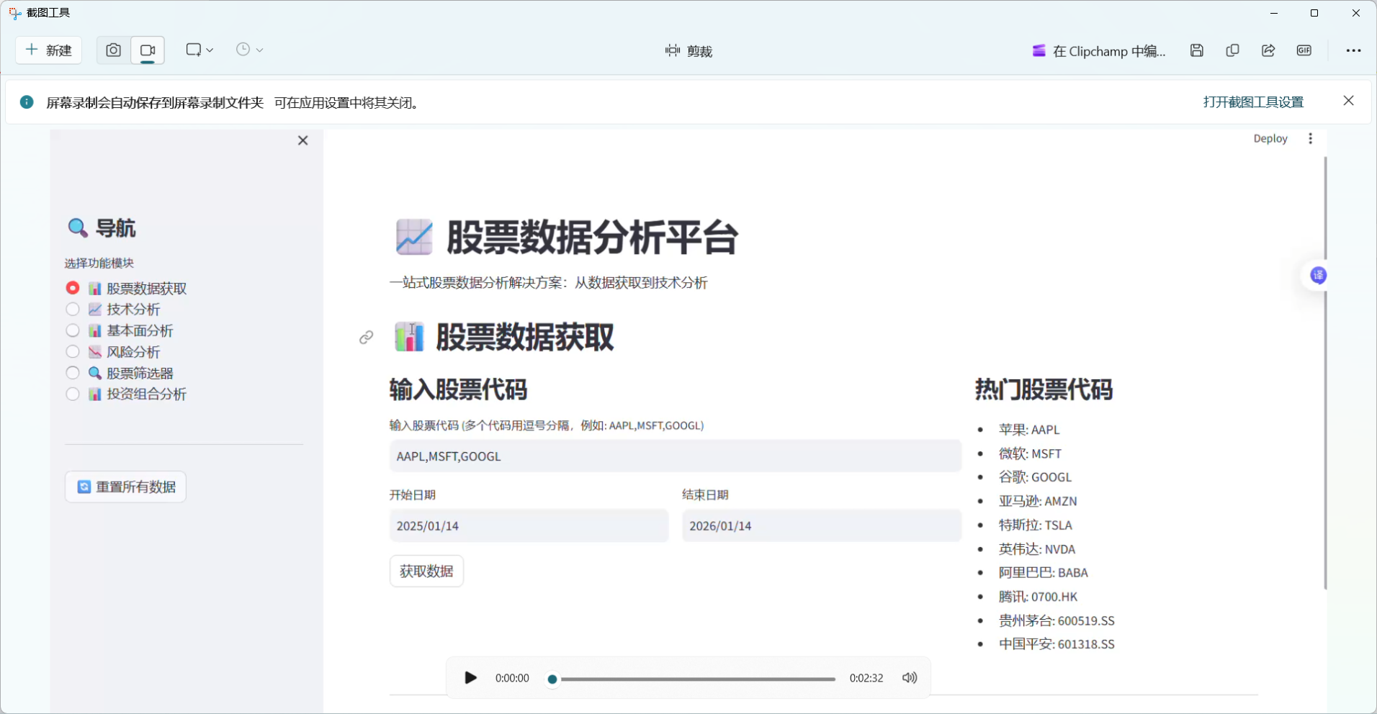The height and width of the screenshot is (714, 1377).
Task: Choose the 投资组合分析 module
Action: (x=72, y=394)
